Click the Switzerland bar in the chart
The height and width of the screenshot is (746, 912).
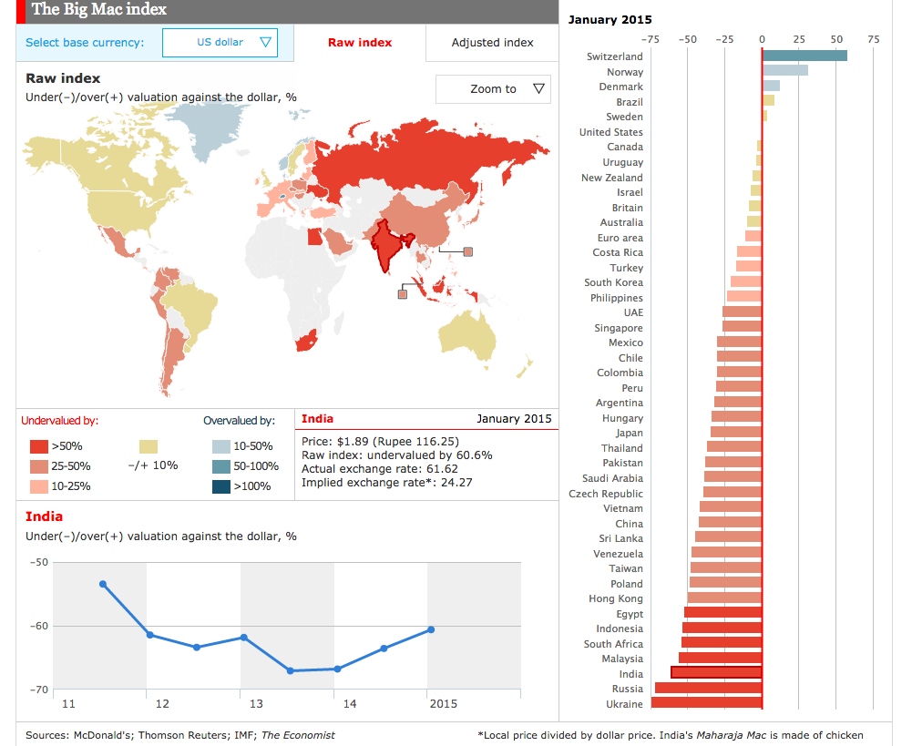pos(804,56)
